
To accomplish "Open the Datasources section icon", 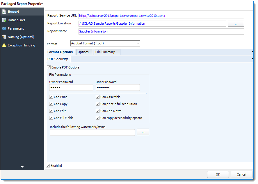I will coord(4,20).
